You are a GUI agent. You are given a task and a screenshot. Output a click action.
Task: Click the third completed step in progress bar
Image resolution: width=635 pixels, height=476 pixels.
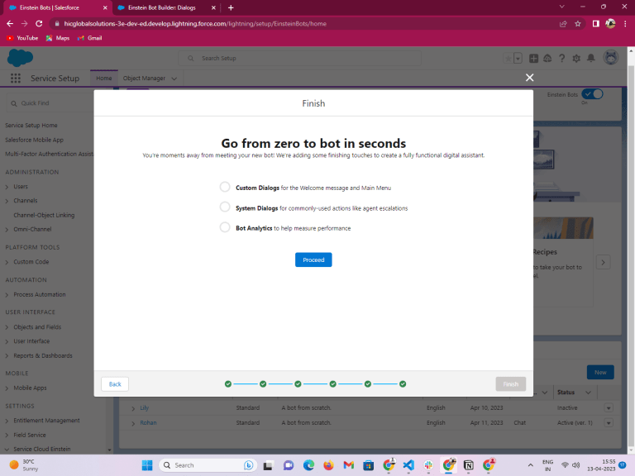(298, 384)
